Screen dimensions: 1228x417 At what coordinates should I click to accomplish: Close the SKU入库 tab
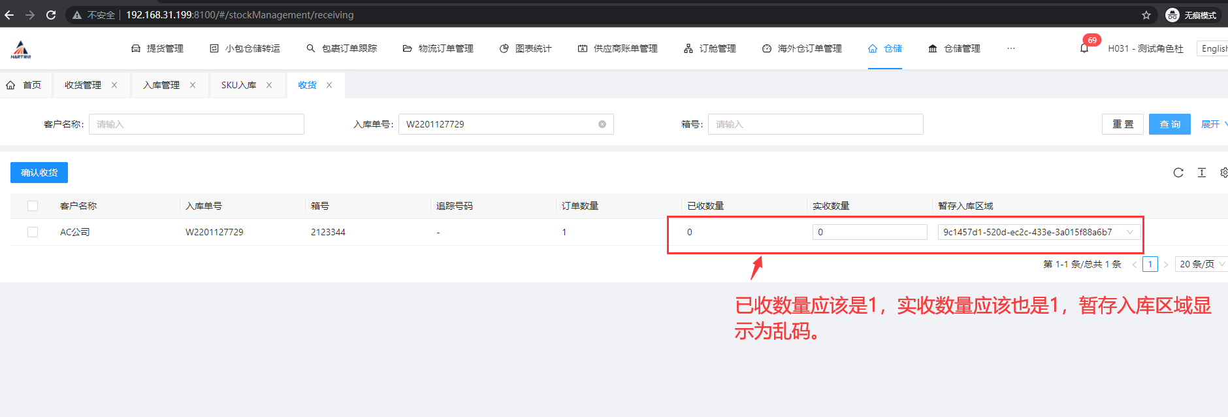pos(269,85)
